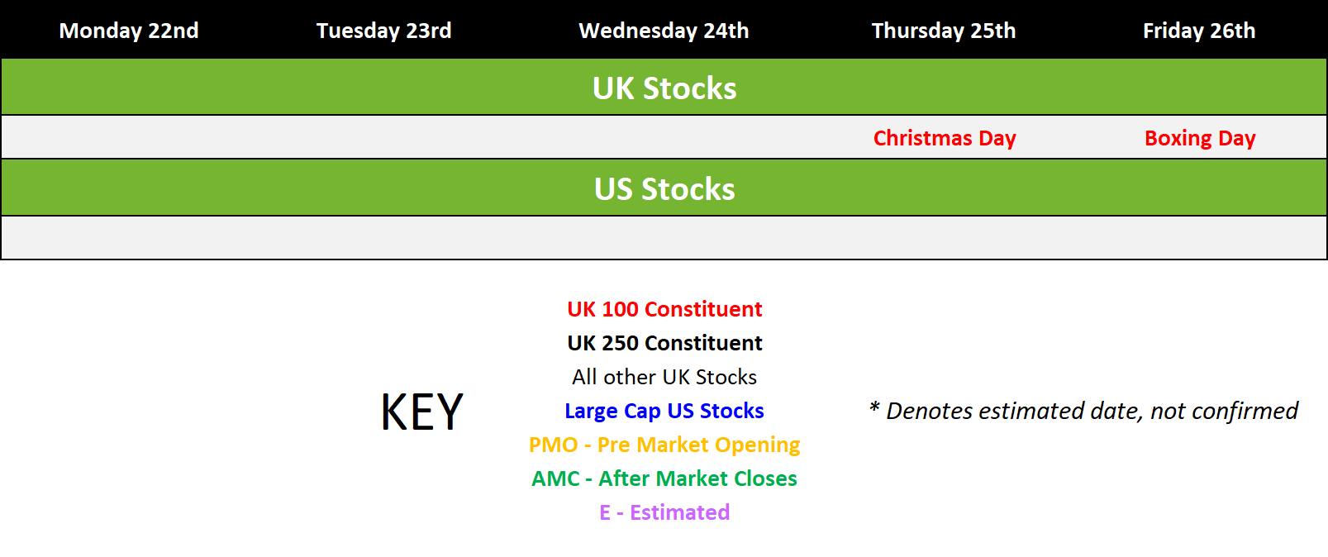Select the Christmas Day entry
The image size is (1328, 557).
pos(945,138)
